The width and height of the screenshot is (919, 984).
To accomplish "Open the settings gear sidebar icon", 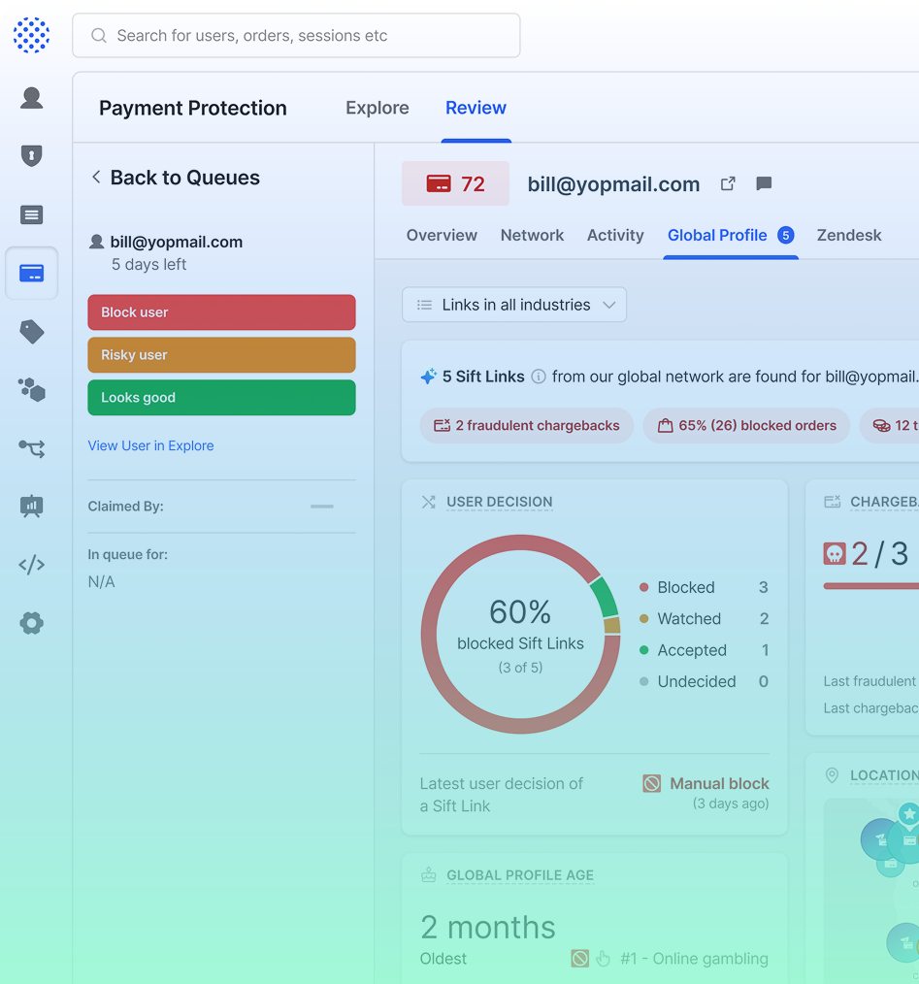I will point(31,623).
